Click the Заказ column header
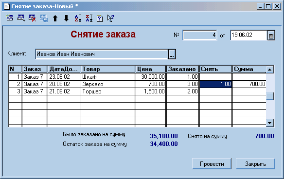Image resolution: width=284 pixels, height=179 pixels. [35, 69]
